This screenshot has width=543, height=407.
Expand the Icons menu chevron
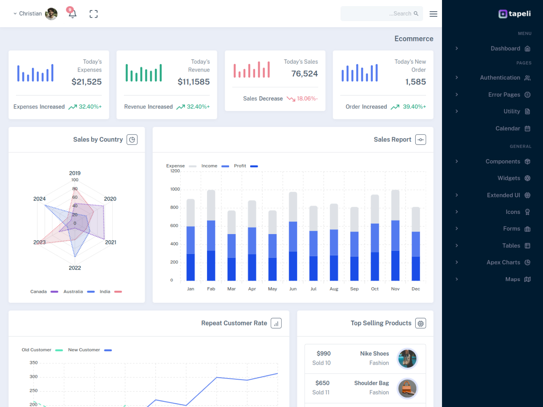tap(457, 212)
